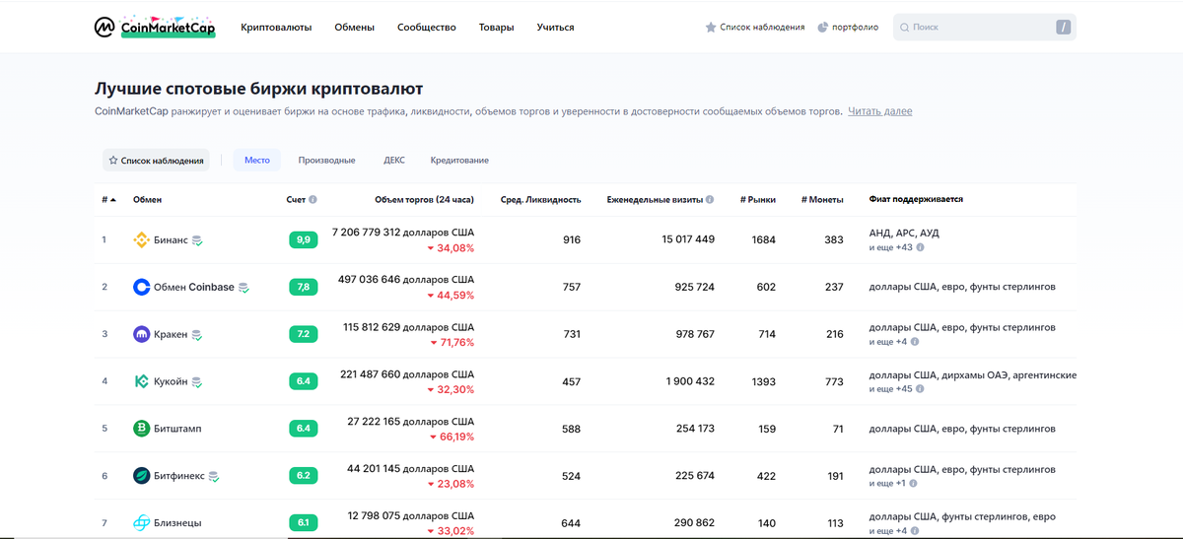Open the Кракен exchange name link
Screen dimensions: 1183x539
click(x=171, y=334)
